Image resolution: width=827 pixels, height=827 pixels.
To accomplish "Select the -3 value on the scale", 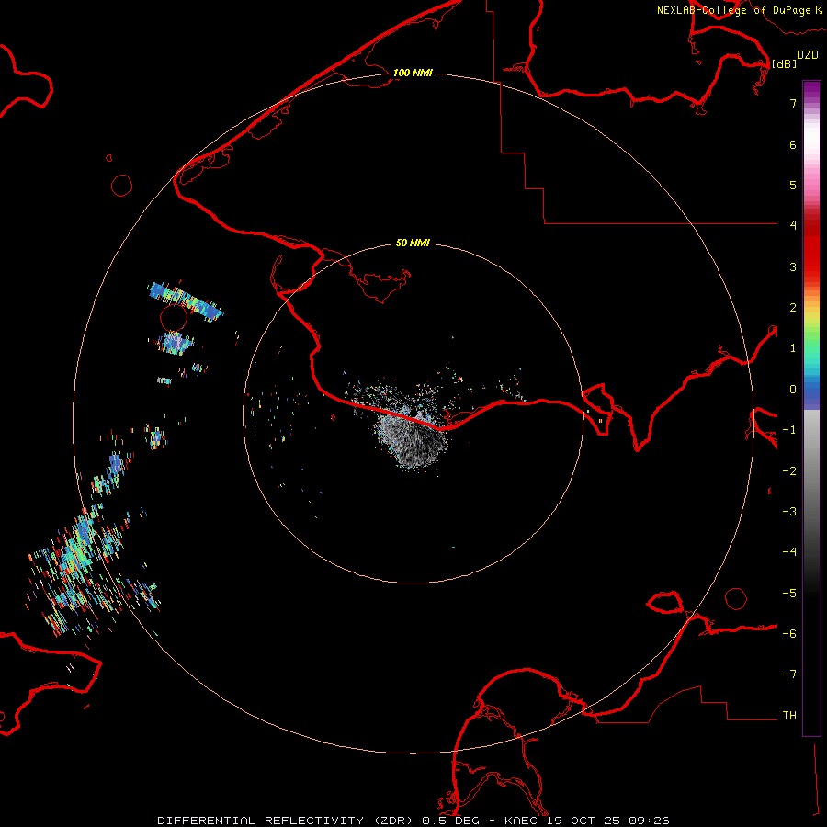I will coord(789,512).
